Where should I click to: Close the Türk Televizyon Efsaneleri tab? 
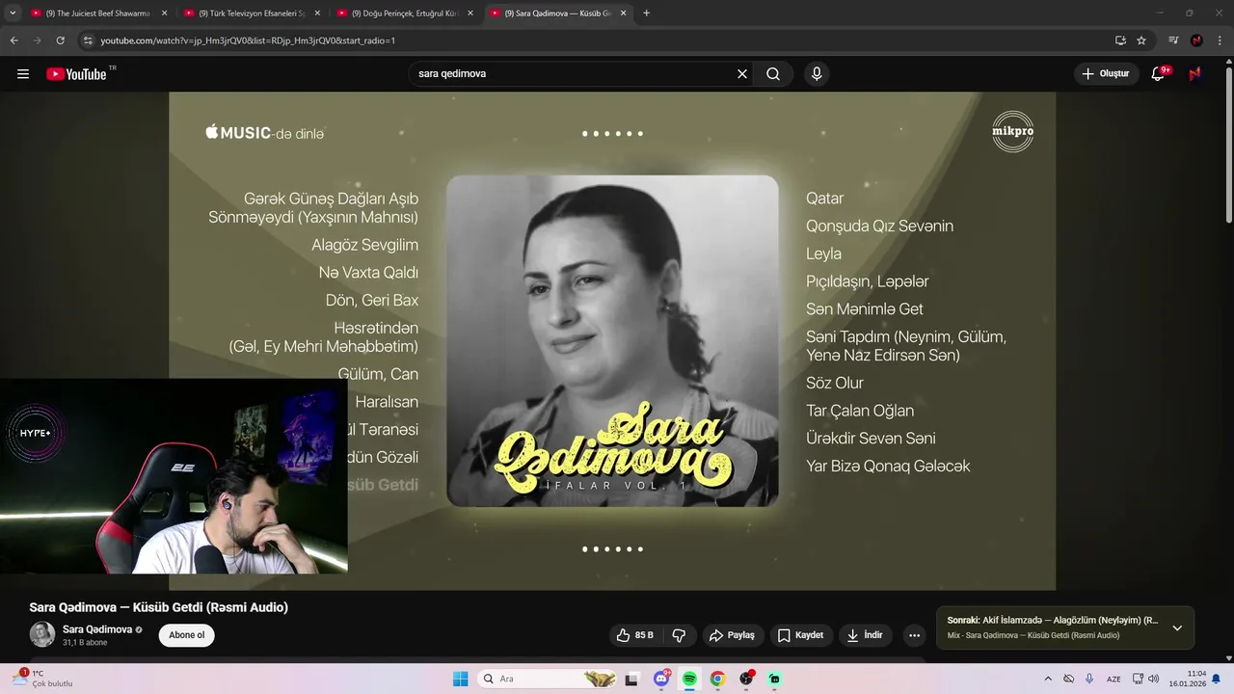point(317,13)
